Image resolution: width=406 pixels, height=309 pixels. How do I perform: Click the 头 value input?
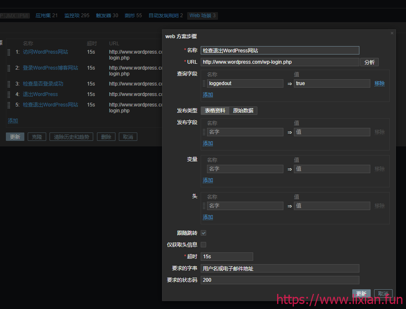[x=332, y=206]
